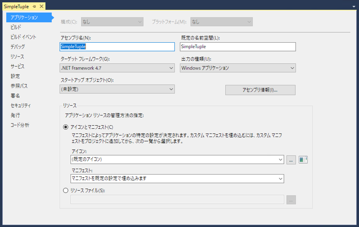
Task: Open 発行 page
Action: (x=15, y=115)
